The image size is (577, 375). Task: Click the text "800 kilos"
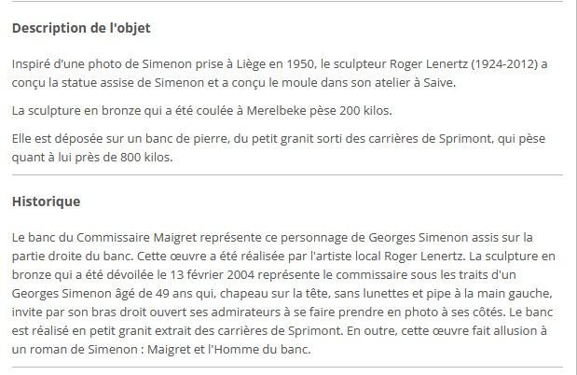click(x=145, y=158)
